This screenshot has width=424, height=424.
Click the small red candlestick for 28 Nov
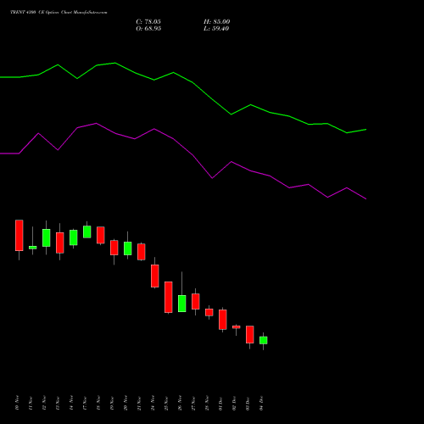point(209,312)
